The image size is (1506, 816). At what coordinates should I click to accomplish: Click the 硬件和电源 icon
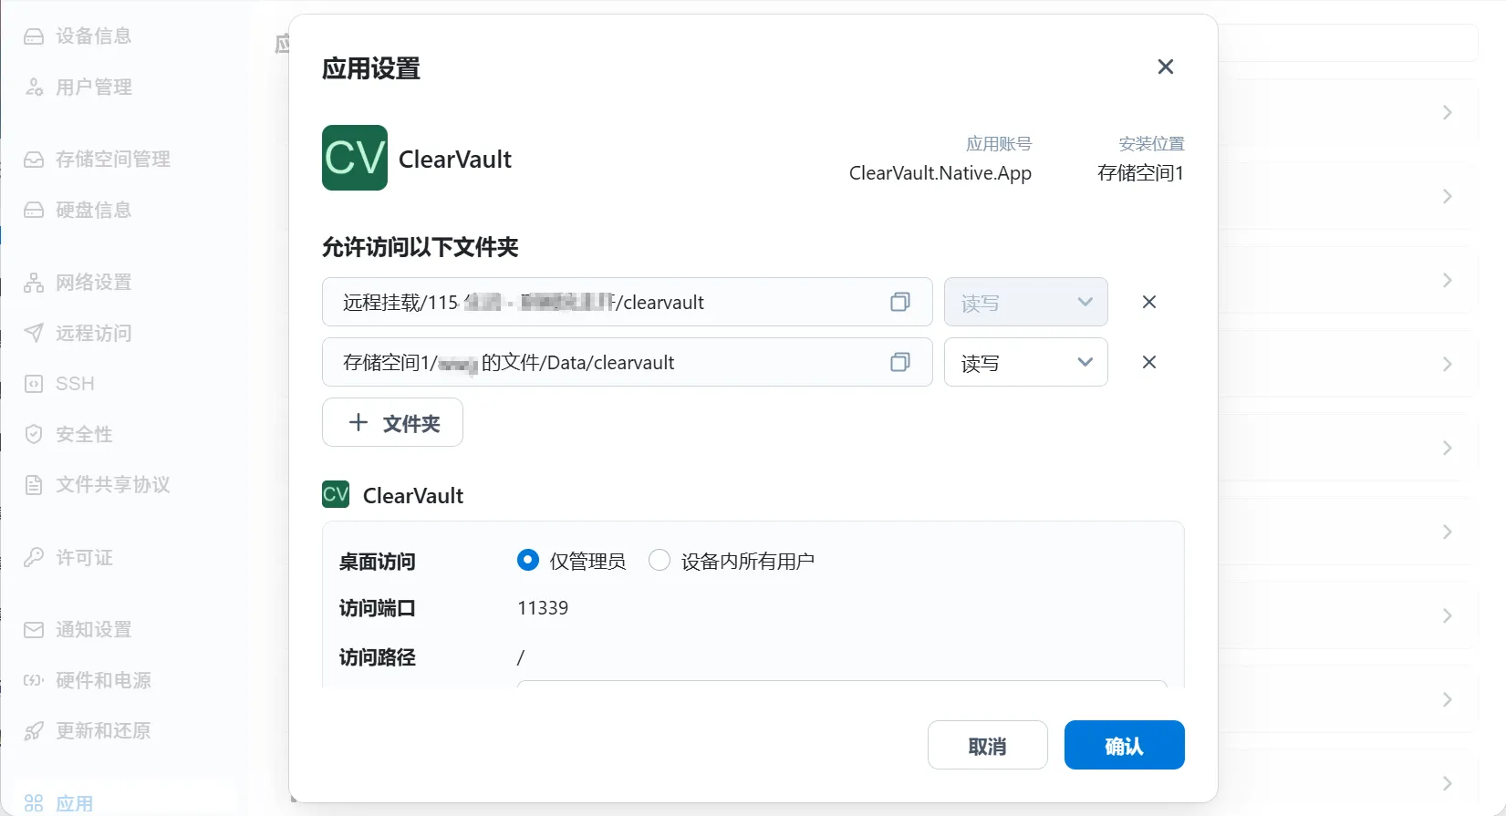[x=34, y=680]
